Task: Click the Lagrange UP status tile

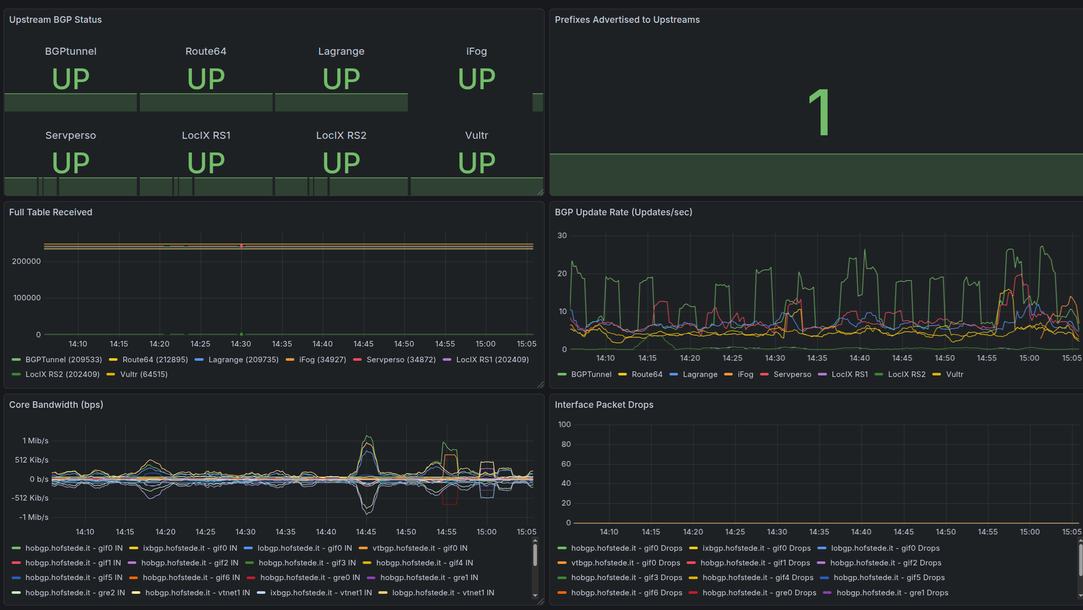Action: (341, 79)
